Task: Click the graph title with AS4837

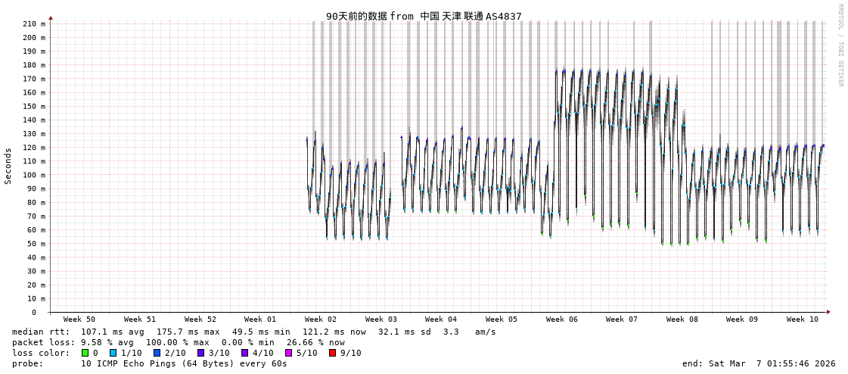Action: coord(424,16)
